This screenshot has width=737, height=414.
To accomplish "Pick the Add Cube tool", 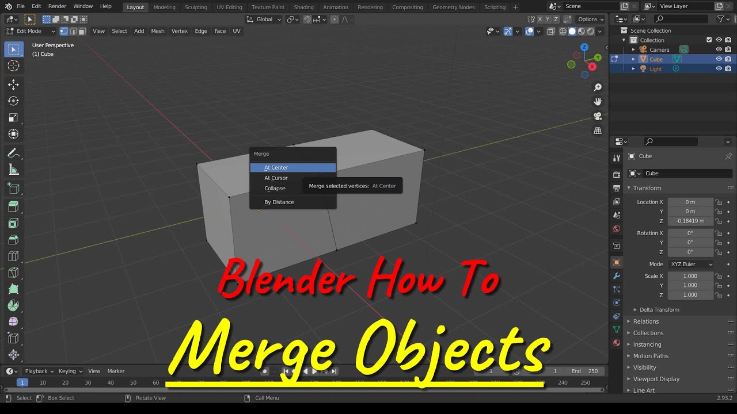I will click(x=13, y=189).
